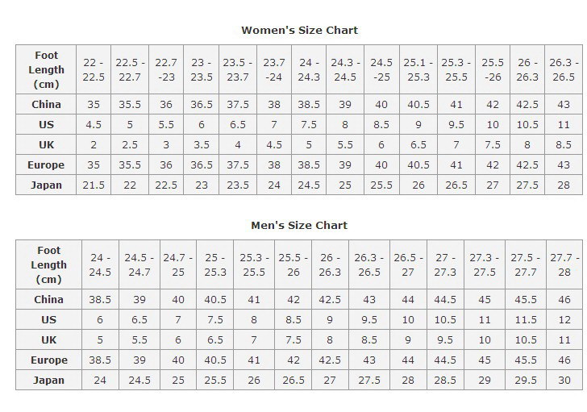Click the 27.7 - 28 foot length cell
This screenshot has width=587, height=412.
564,264
